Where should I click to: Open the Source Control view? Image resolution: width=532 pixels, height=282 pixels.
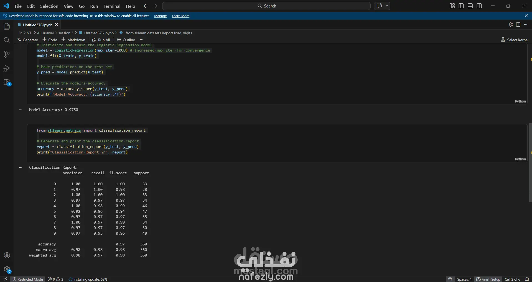(7, 54)
